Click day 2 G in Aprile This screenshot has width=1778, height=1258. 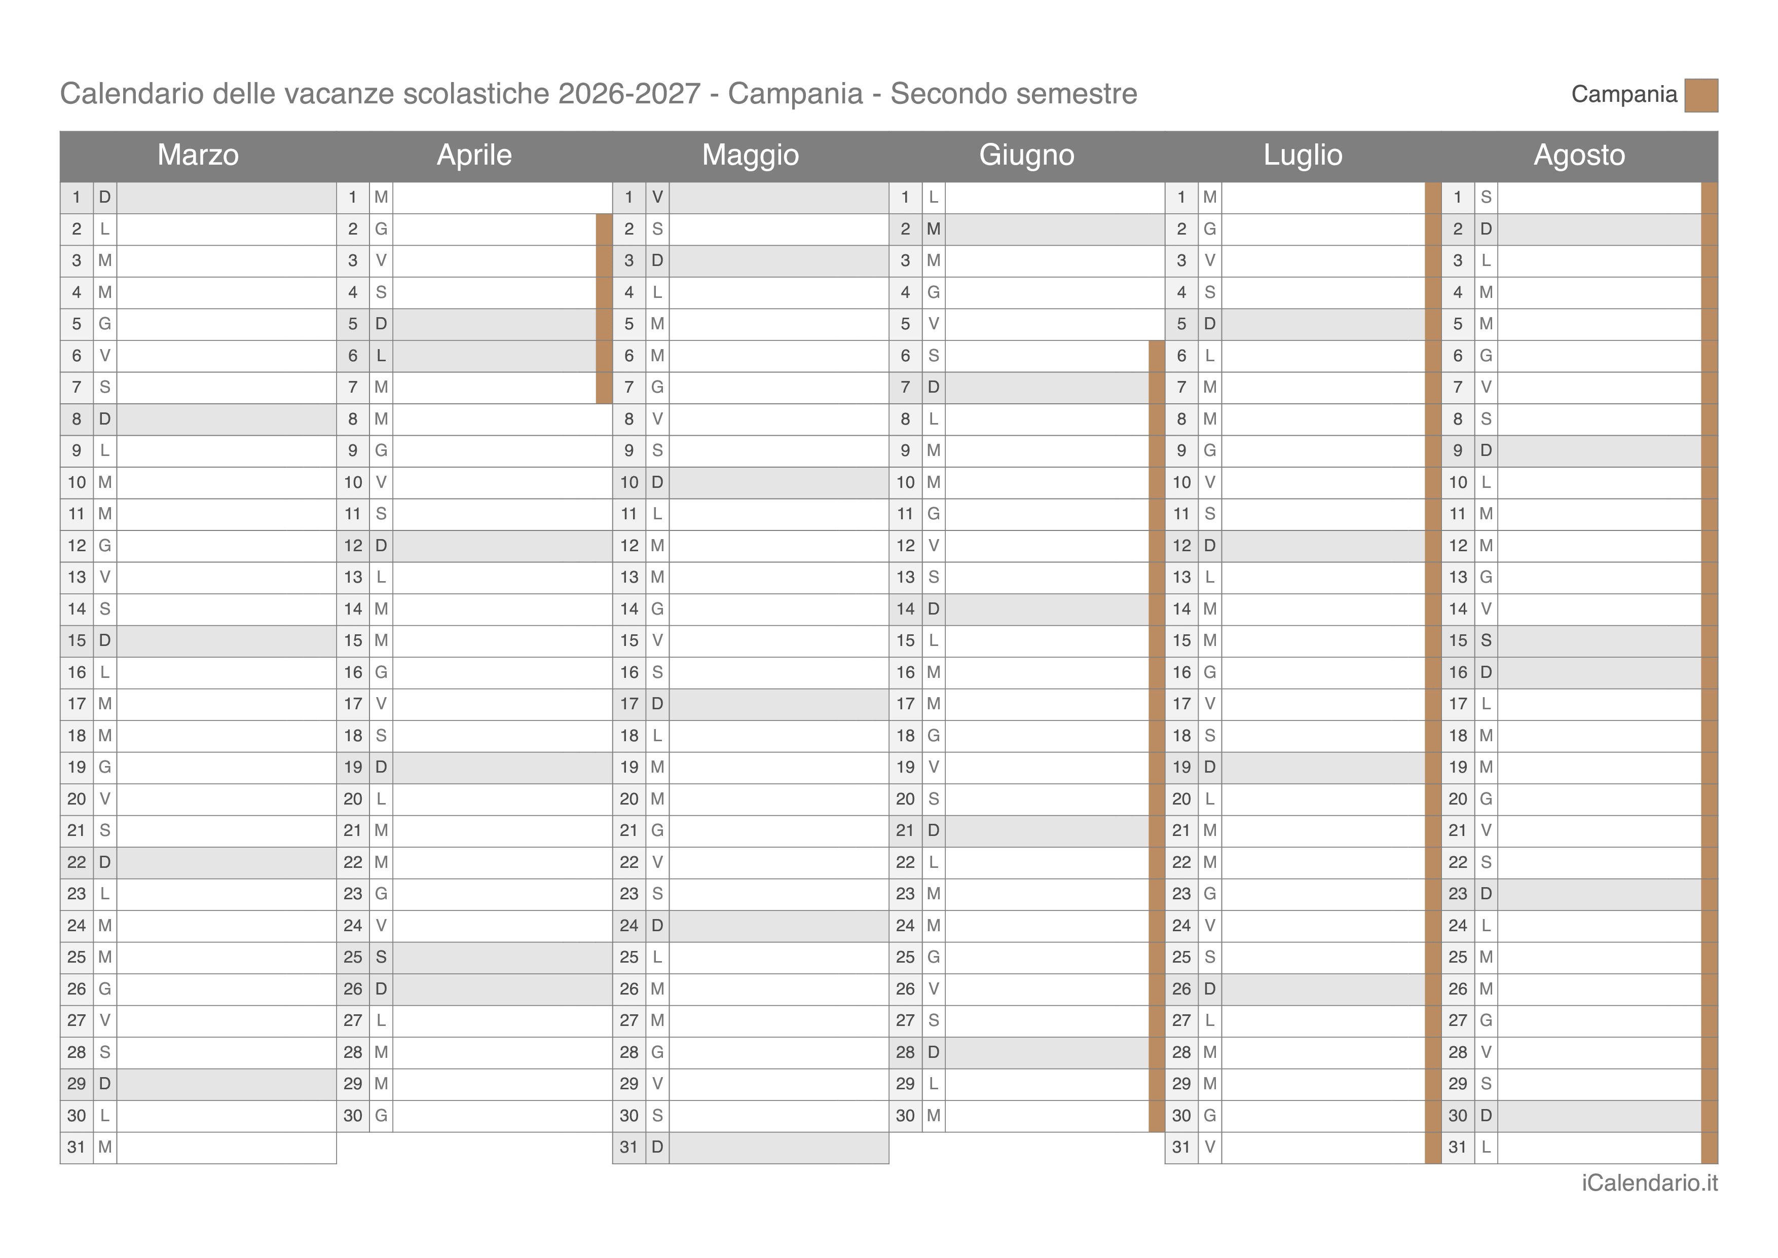(474, 230)
